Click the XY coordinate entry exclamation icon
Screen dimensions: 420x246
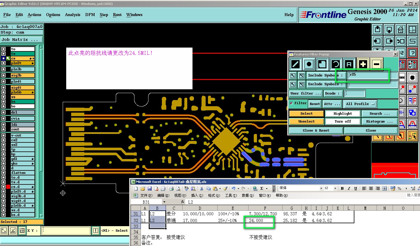click(95, 231)
